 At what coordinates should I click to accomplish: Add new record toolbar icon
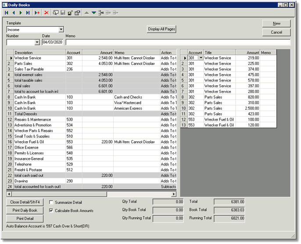[x=37, y=13]
